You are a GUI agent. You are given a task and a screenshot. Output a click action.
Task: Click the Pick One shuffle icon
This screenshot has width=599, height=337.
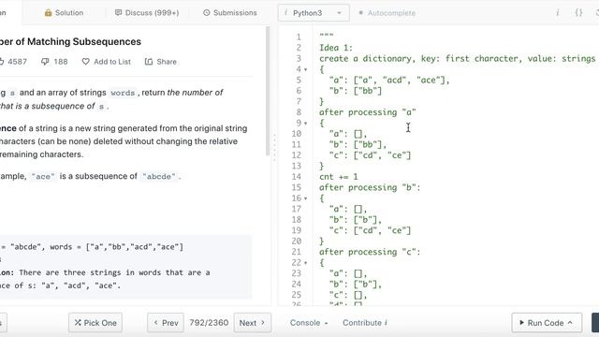coord(78,322)
